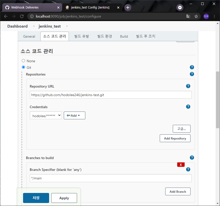Go forward in browser history
Screen dimensions: 220x206
tap(14, 17)
